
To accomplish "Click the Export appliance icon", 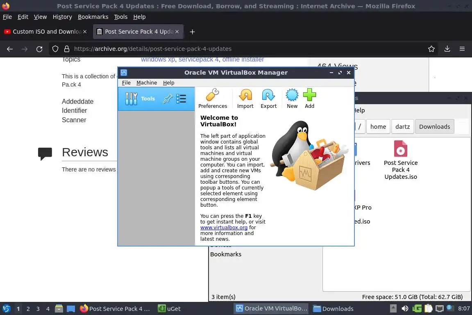I will [x=268, y=98].
